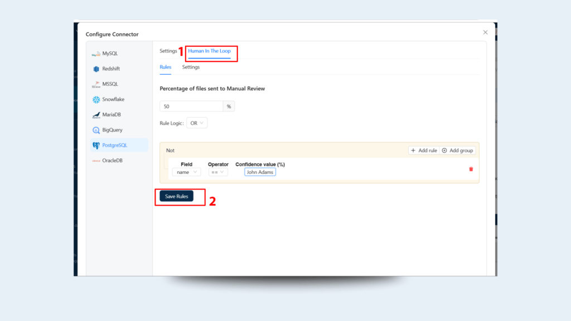571x321 pixels.
Task: Focus the John Adams value field
Action: pyautogui.click(x=260, y=172)
